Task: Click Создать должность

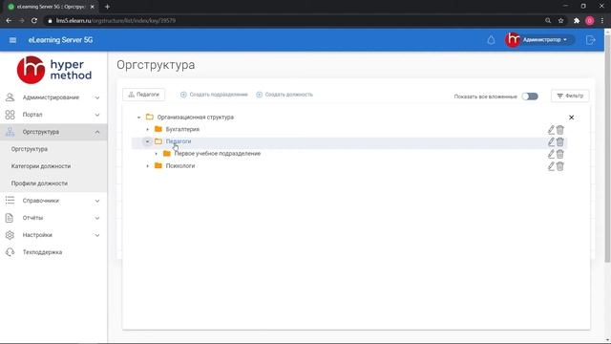Action: point(284,95)
